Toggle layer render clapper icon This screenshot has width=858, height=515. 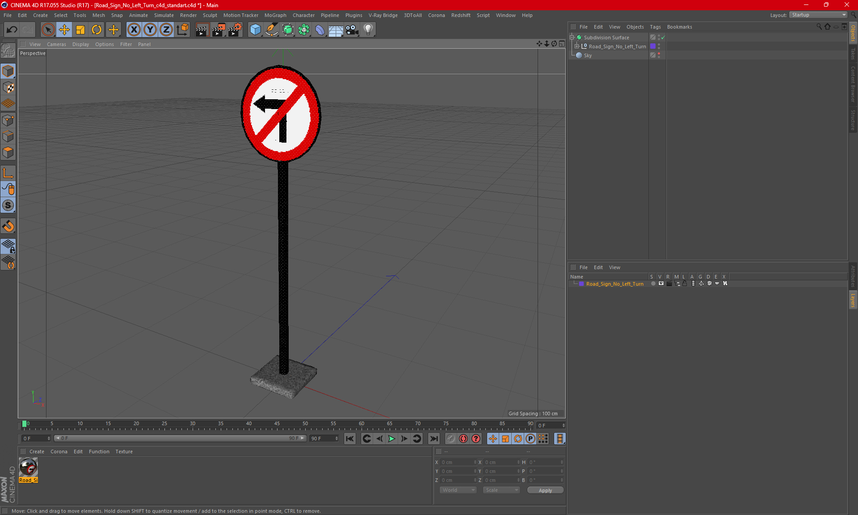pos(669,283)
